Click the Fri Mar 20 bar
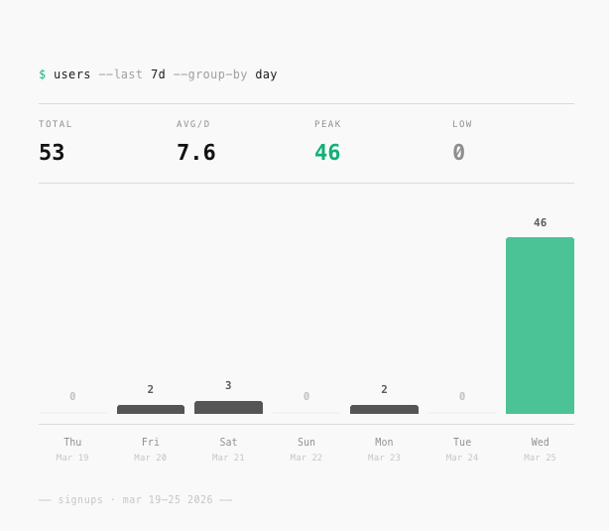 tap(151, 409)
